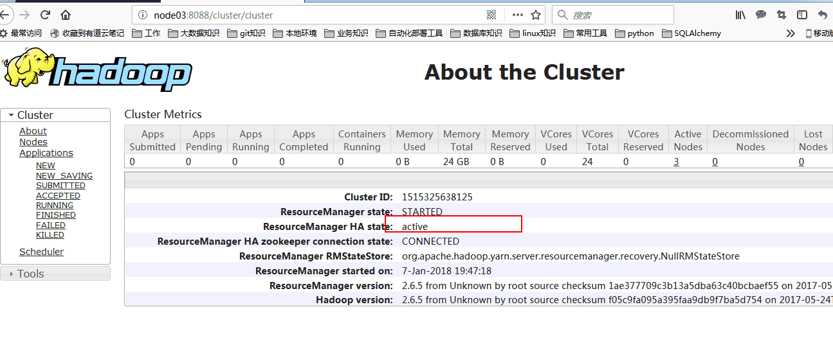Select the STARTED ResourceManager state value
Viewport: 833px width, 343px height.
coord(422,212)
